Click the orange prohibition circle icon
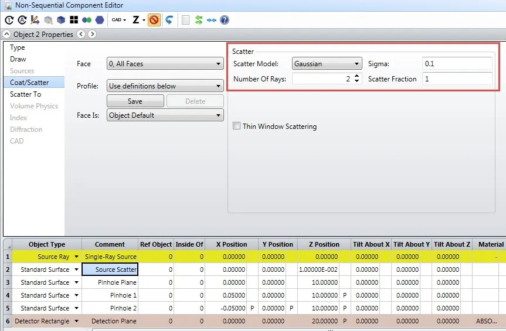This screenshot has height=331, width=506. click(154, 20)
